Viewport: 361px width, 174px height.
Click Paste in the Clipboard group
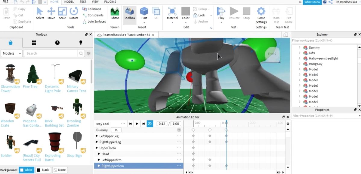pyautogui.click(x=6, y=13)
